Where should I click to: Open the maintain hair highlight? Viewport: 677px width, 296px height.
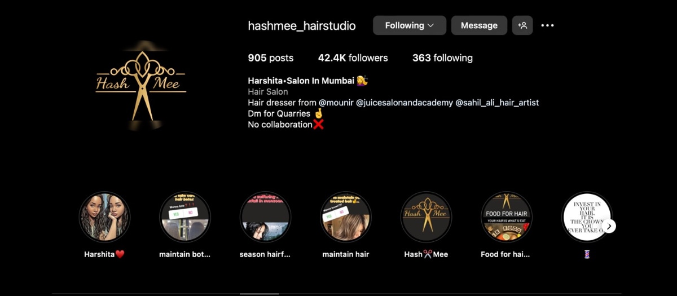[346, 217]
